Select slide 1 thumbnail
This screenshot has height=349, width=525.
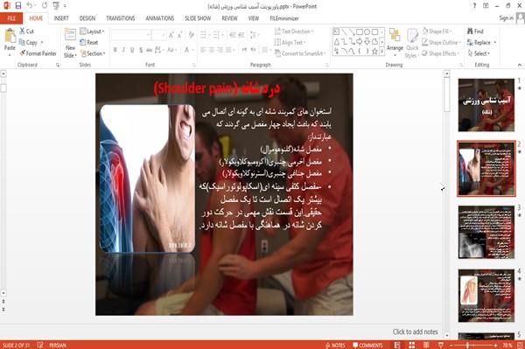click(x=486, y=105)
